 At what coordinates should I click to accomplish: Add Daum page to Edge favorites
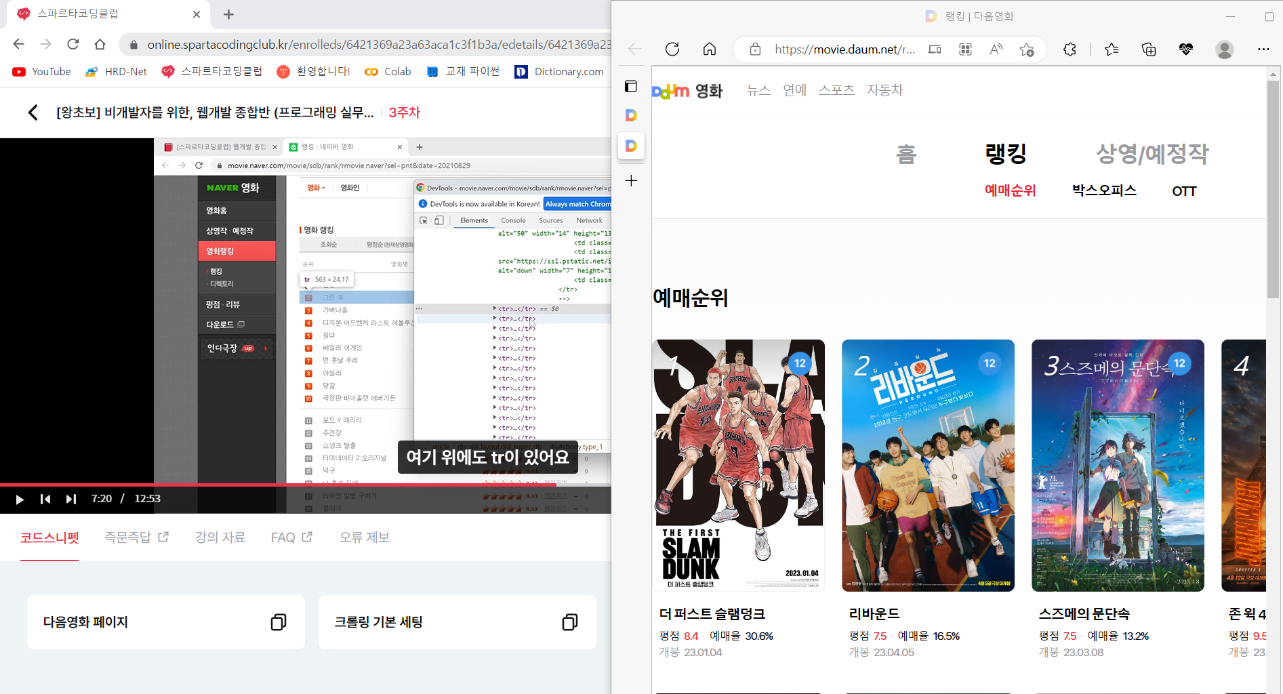(x=1026, y=49)
